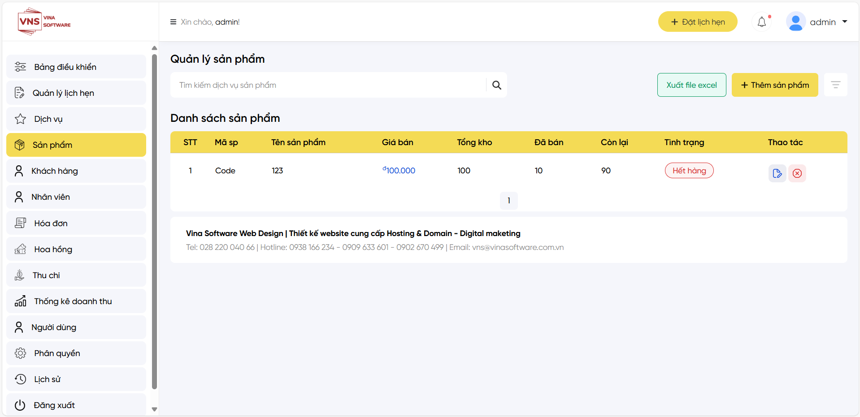This screenshot has width=860, height=417.
Task: Click the admin user avatar icon
Action: (796, 22)
